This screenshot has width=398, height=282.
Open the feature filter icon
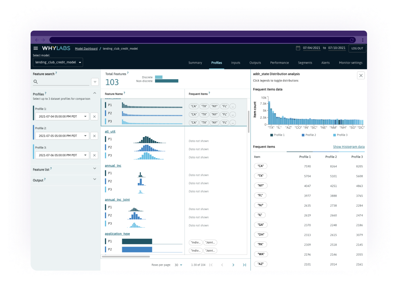pyautogui.click(x=95, y=82)
